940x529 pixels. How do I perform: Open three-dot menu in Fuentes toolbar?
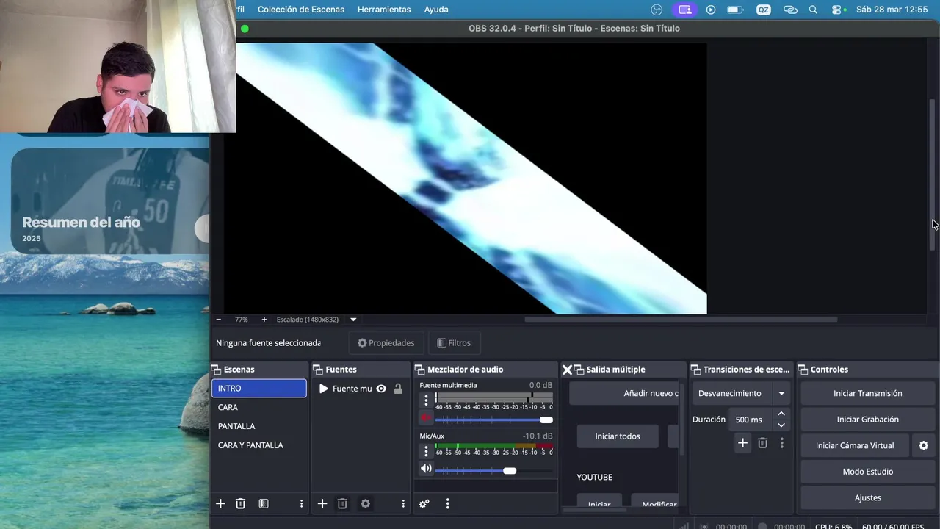pyautogui.click(x=403, y=503)
